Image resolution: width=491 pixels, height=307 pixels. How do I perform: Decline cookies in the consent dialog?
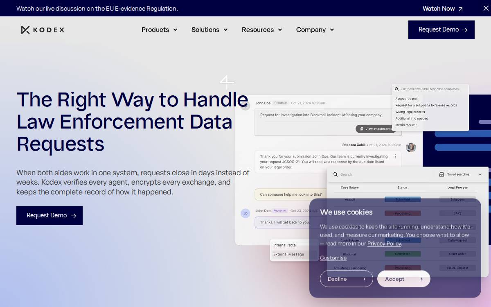pos(347,279)
